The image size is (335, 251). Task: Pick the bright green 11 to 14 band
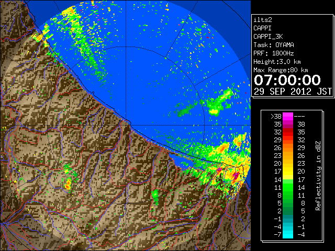point(288,187)
